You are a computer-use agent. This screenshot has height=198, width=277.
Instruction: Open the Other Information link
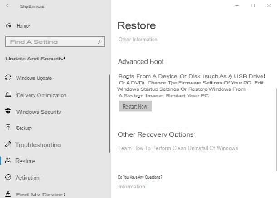(x=138, y=40)
